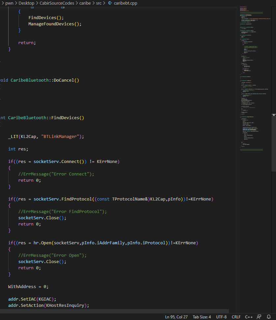Click comment '//ErrMessage("Error Open");'
This screenshot has width=276, height=320.
[52, 255]
